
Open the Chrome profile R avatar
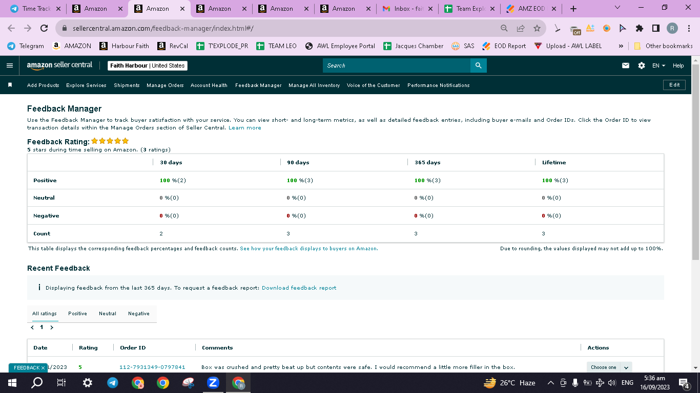pyautogui.click(x=672, y=28)
